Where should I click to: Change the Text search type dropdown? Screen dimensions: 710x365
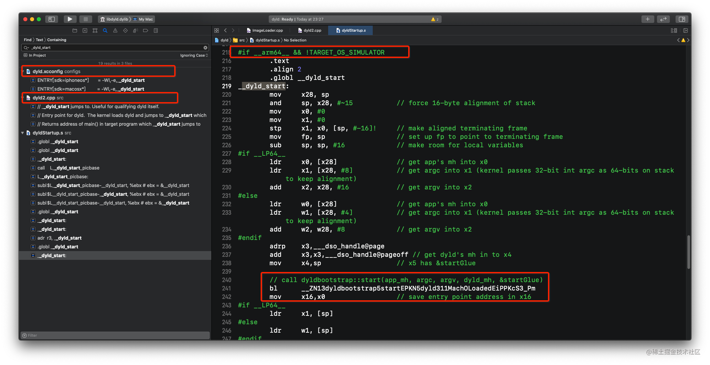(40, 40)
